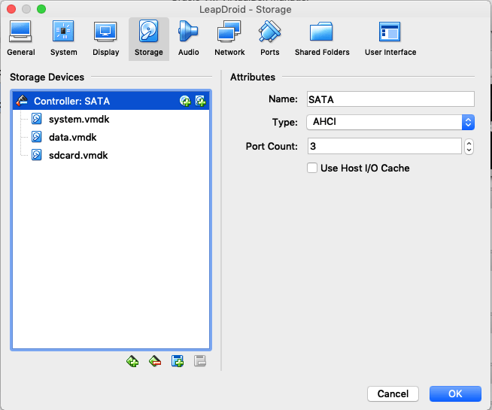Viewport: 492px width, 410px height.
Task: Click add hard disk icon on SATA controller
Action: [201, 101]
